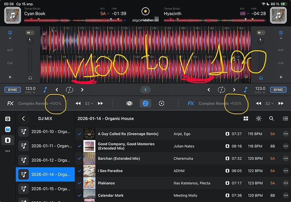Toggle left deck key lock note icon
The height and width of the screenshot is (202, 291).
tap(45, 90)
